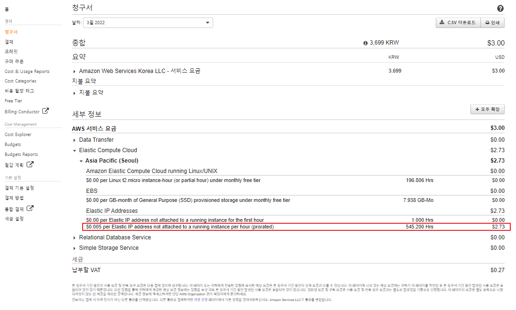
Task: Open Budgets Reports in sidebar
Action: click(x=21, y=154)
